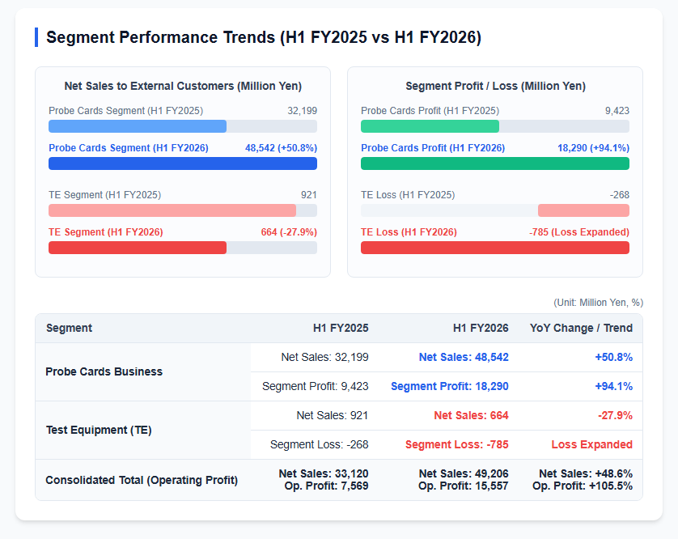Click the "Segment Performance Trends" page title
Screen dimensions: 678x539
click(x=264, y=37)
